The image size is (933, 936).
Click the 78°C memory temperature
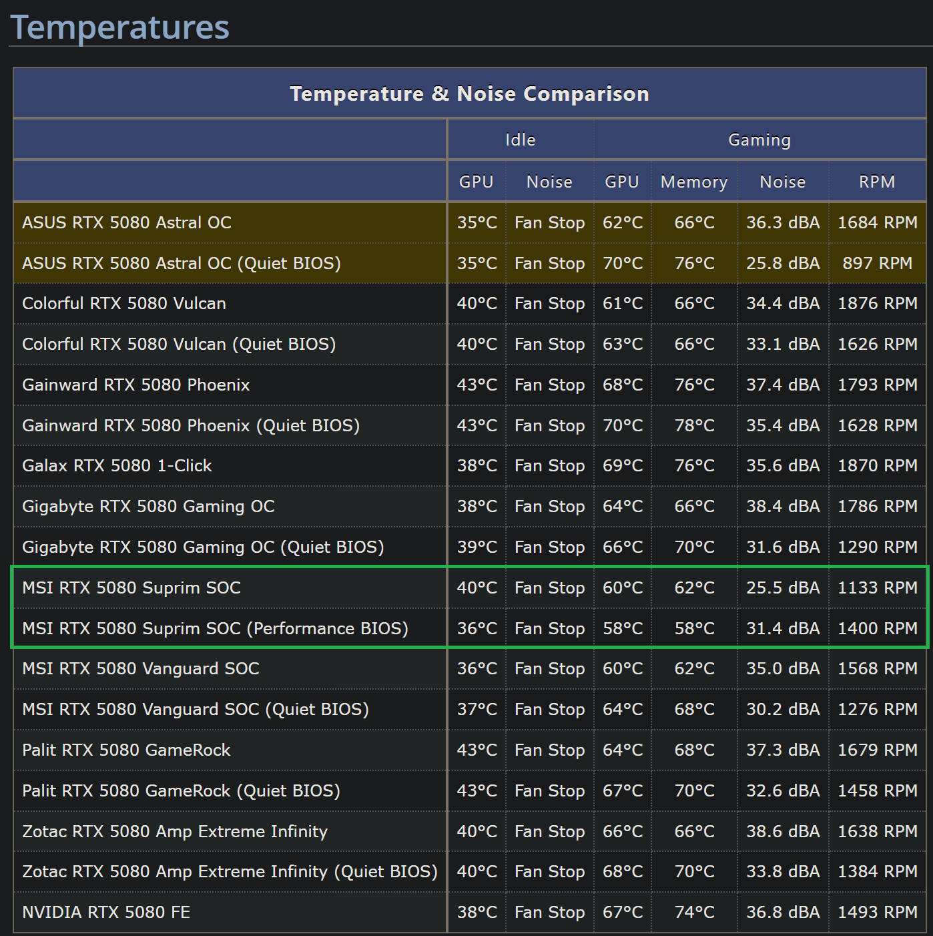coord(694,425)
